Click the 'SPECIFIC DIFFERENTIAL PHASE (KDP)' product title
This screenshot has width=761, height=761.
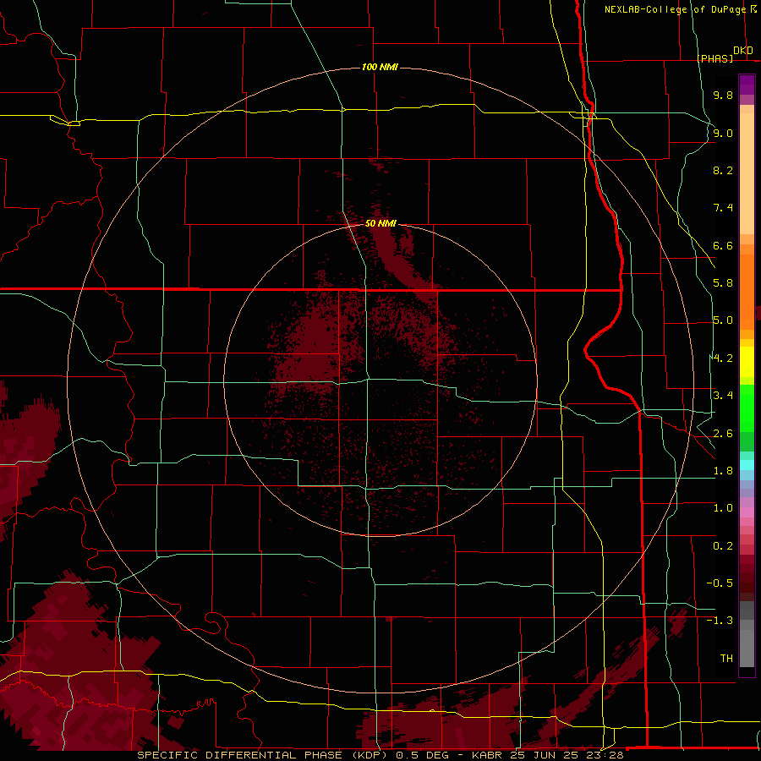(264, 755)
